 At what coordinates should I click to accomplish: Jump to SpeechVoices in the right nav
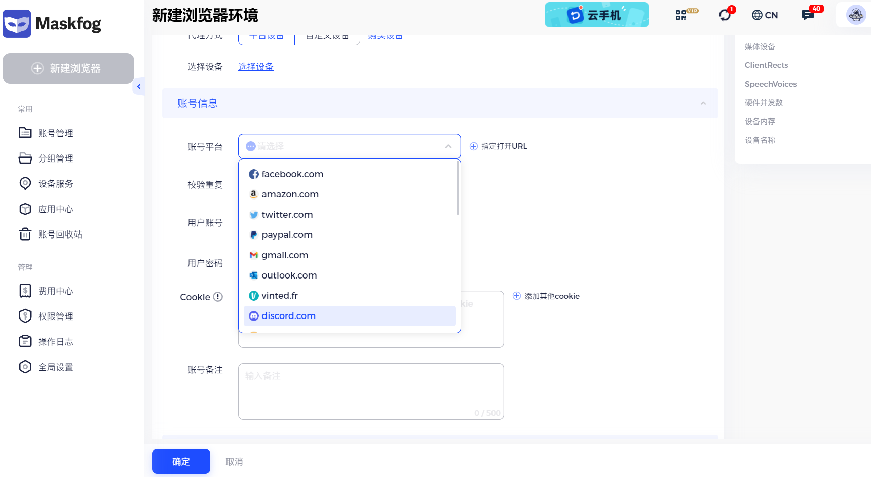click(x=771, y=84)
